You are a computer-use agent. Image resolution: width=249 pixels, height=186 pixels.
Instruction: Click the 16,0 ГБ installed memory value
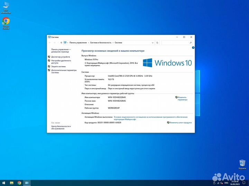click(x=111, y=80)
